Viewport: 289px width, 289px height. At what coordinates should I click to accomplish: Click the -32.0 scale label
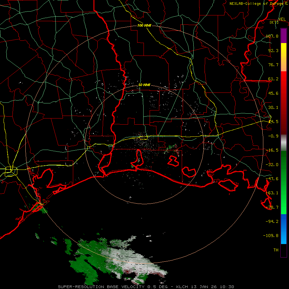(272, 165)
